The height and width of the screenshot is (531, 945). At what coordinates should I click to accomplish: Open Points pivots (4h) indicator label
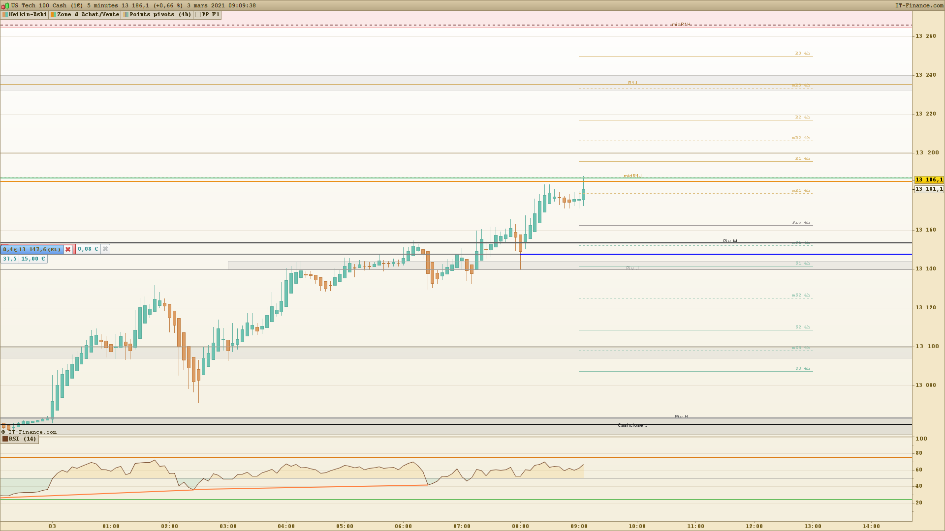[160, 15]
